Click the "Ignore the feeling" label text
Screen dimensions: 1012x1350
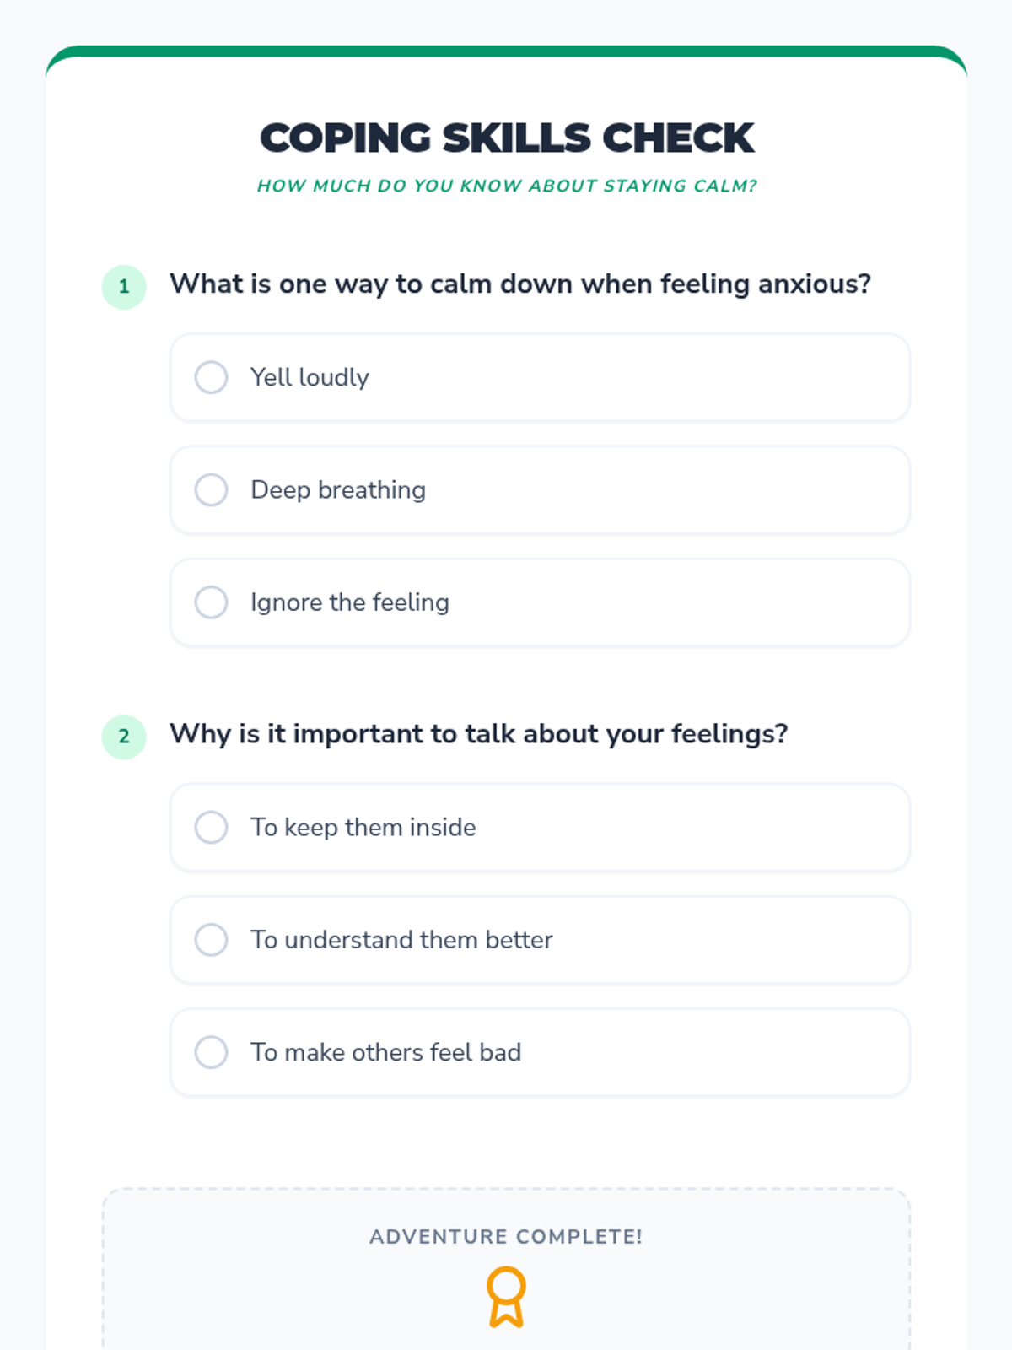[350, 602]
